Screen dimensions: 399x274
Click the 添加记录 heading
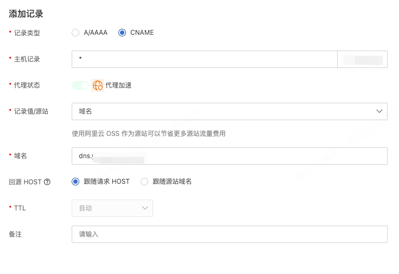point(26,14)
